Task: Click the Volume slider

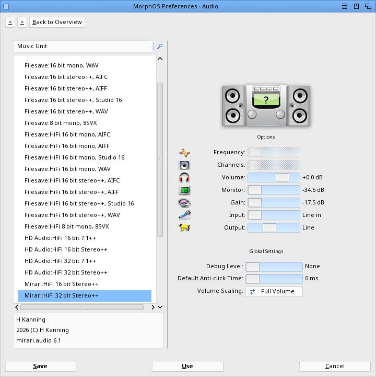Action: 274,178
